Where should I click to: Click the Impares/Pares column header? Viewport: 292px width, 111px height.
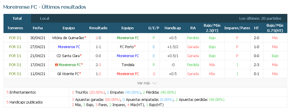click(x=237, y=28)
